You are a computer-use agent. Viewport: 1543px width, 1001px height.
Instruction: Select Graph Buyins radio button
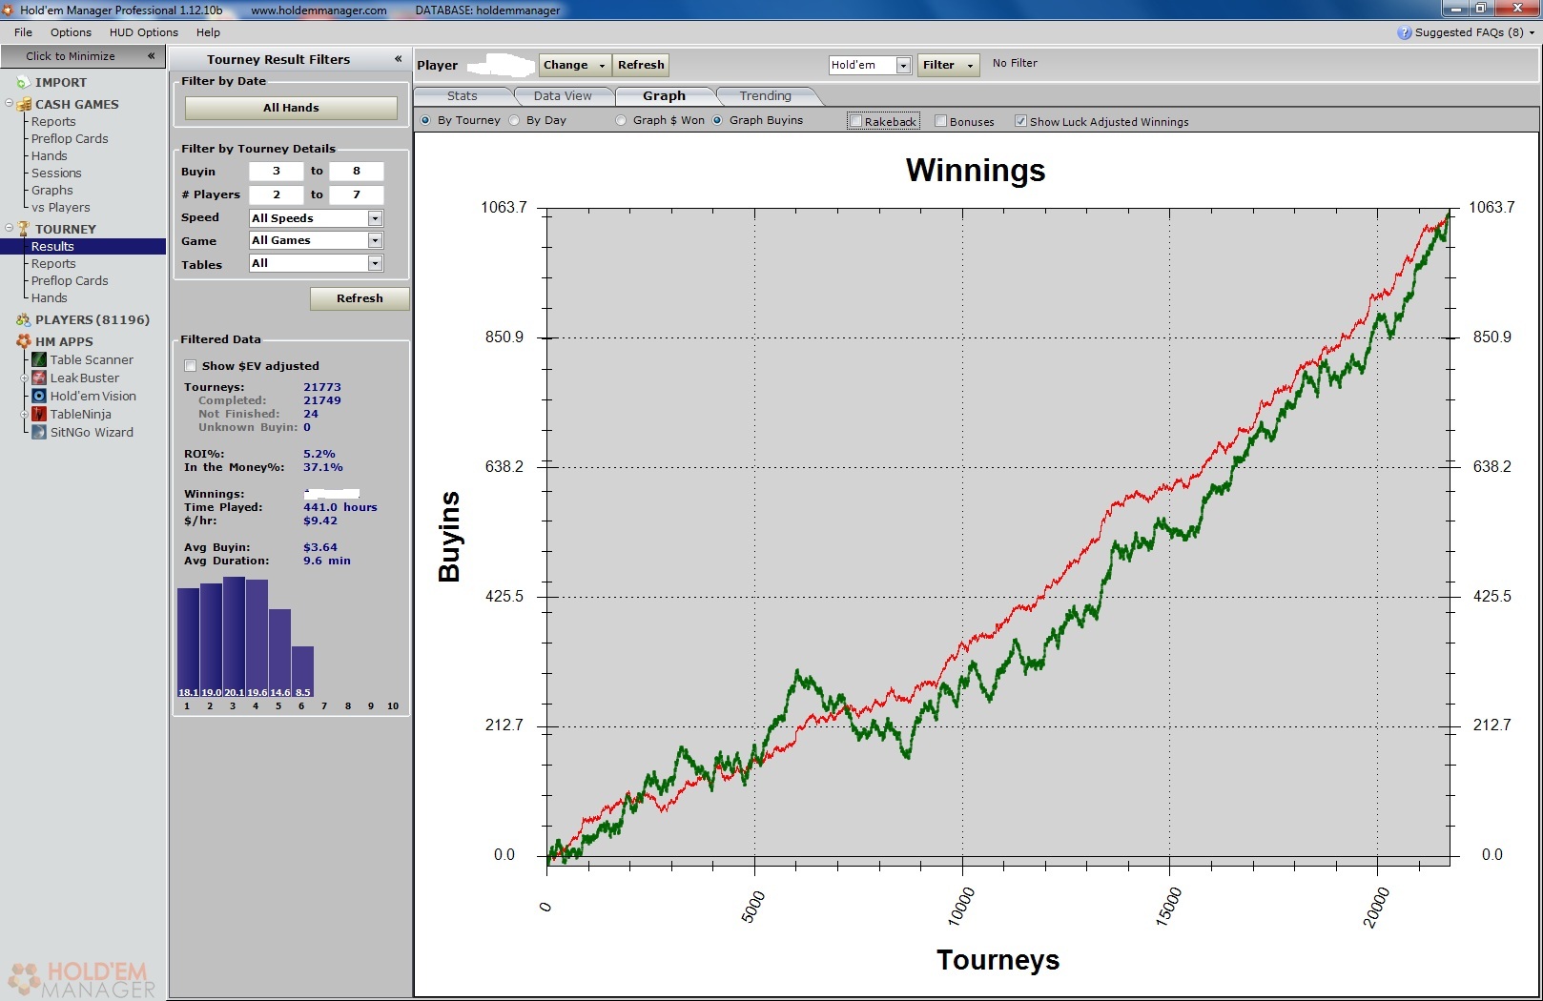(717, 120)
